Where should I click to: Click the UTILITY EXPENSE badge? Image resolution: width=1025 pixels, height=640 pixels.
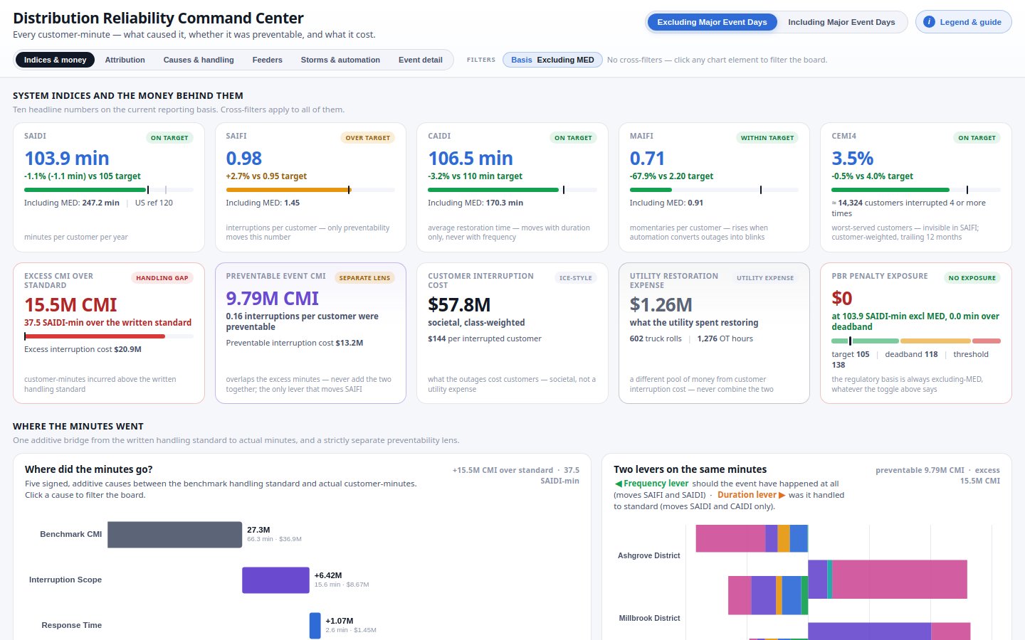765,277
